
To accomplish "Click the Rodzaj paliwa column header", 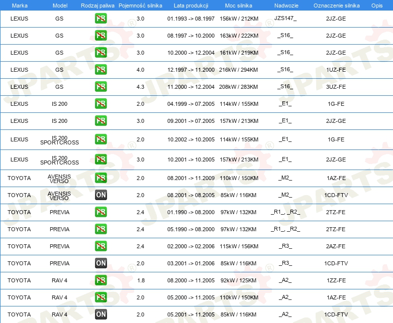I will 97,6.
